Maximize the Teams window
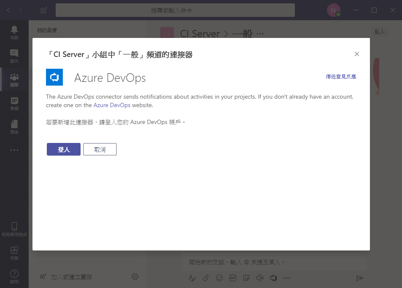The width and height of the screenshot is (402, 288). coord(374,10)
